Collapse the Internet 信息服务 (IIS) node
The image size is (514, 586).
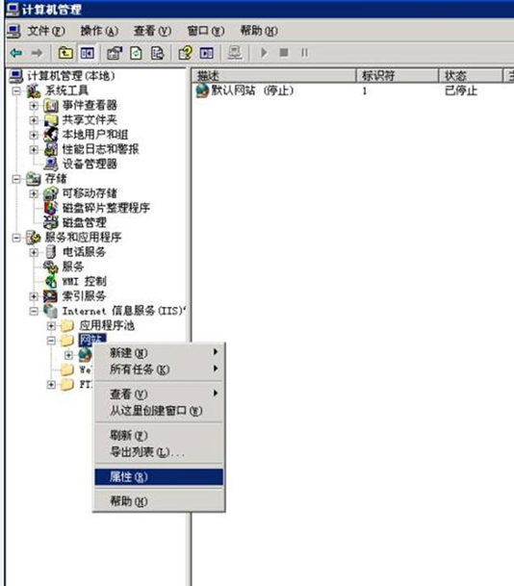click(x=34, y=312)
